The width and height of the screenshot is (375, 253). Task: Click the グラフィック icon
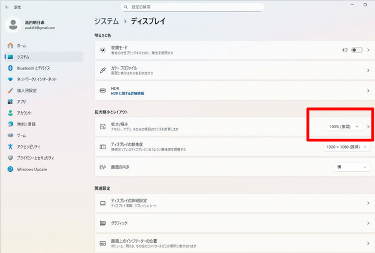pyautogui.click(x=102, y=223)
